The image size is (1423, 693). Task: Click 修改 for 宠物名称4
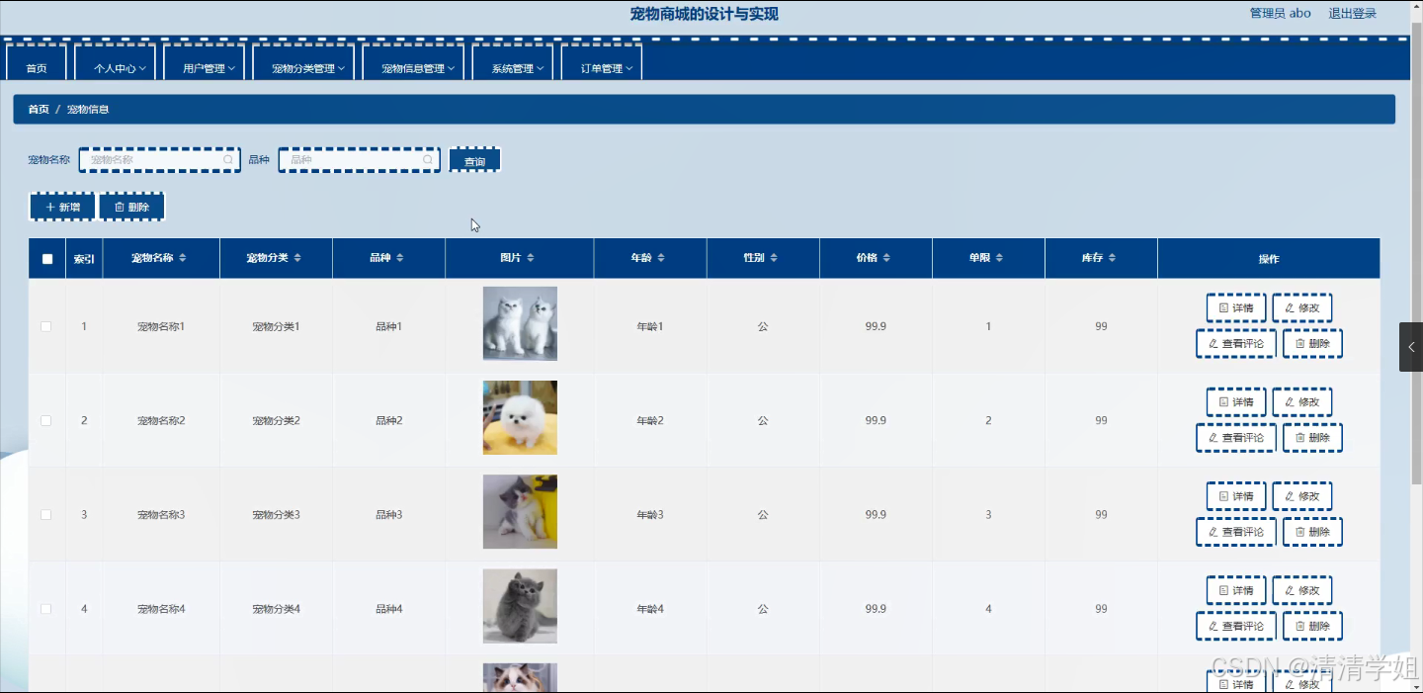pyautogui.click(x=1302, y=590)
